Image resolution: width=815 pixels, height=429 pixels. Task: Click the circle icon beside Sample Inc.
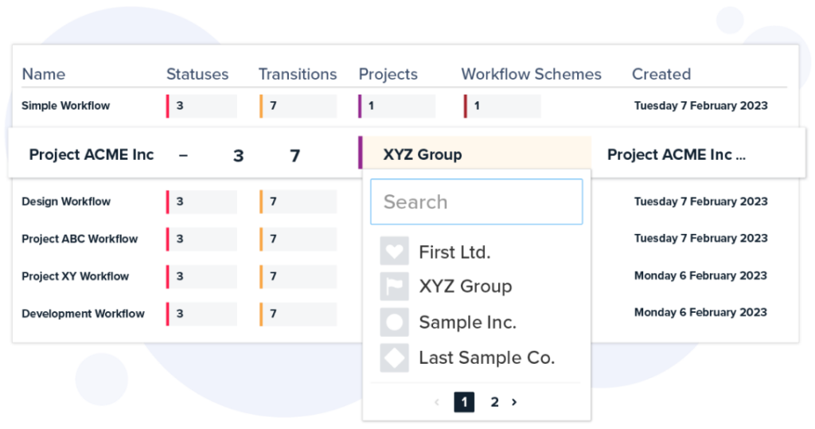394,322
